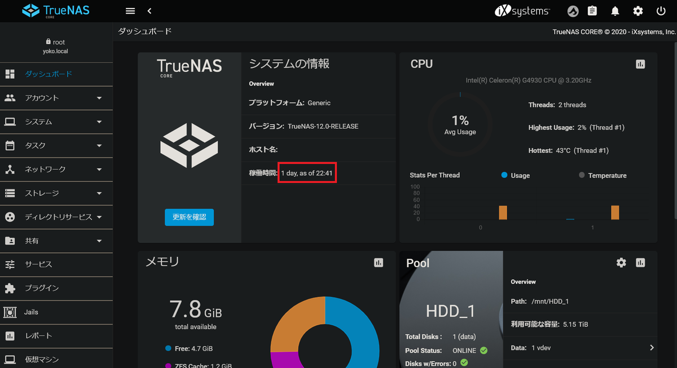
Task: Click the yoko.local hostname text
Action: [55, 51]
